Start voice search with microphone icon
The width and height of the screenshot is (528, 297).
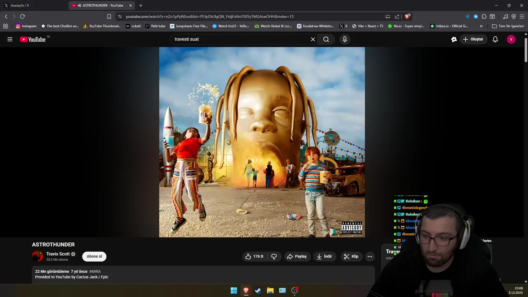(345, 39)
